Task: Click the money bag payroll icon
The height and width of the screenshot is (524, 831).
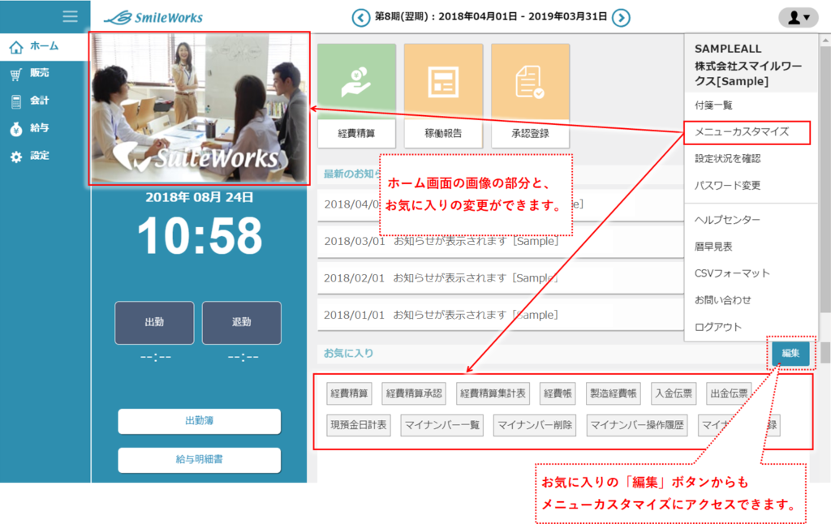Action: click(x=16, y=129)
